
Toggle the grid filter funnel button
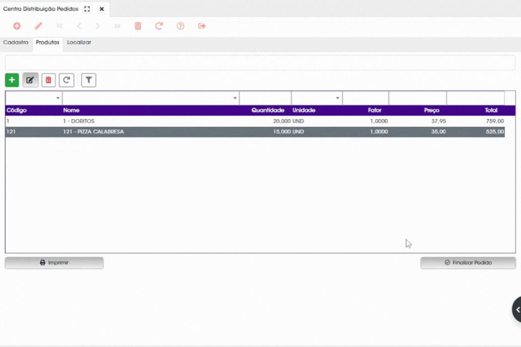(x=89, y=80)
